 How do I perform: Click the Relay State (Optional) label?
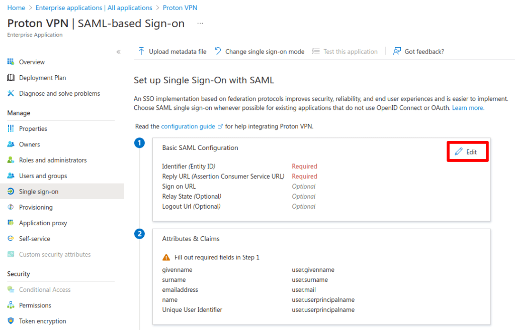pos(192,197)
